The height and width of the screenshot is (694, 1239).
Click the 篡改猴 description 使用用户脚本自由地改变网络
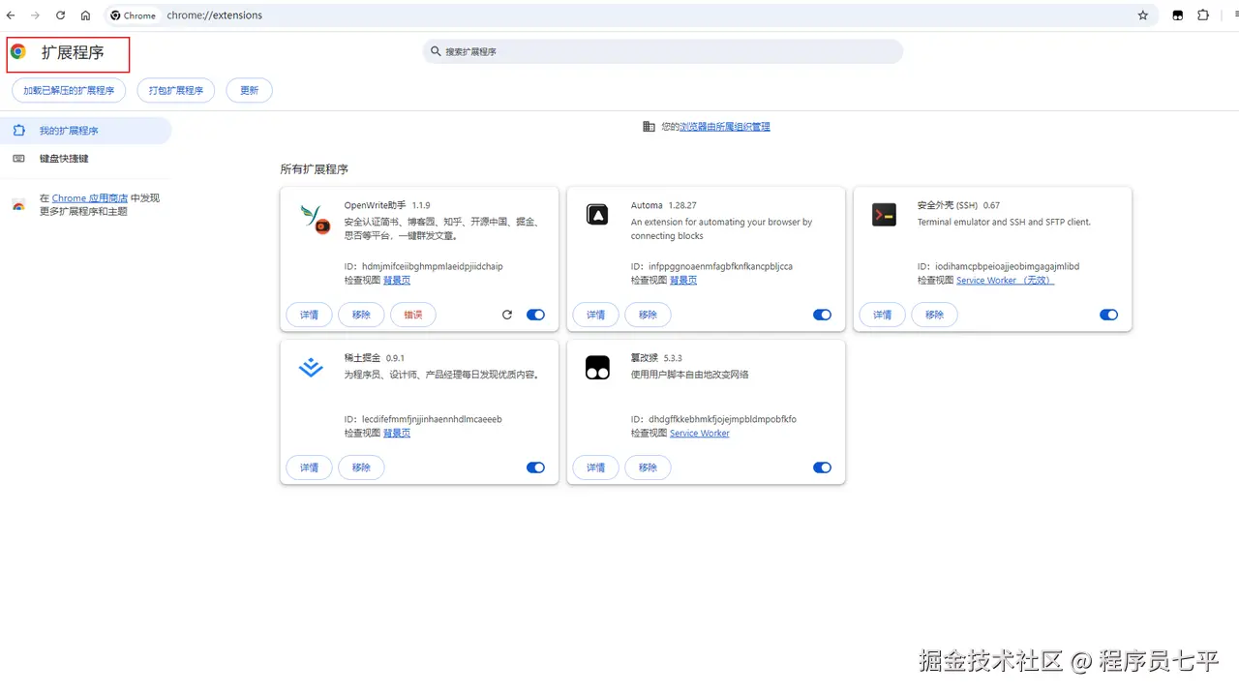tap(690, 375)
